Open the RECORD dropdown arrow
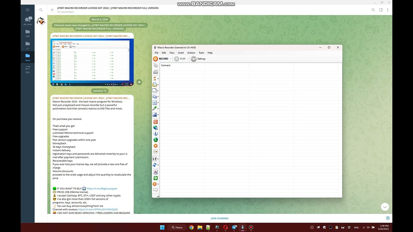 point(171,59)
